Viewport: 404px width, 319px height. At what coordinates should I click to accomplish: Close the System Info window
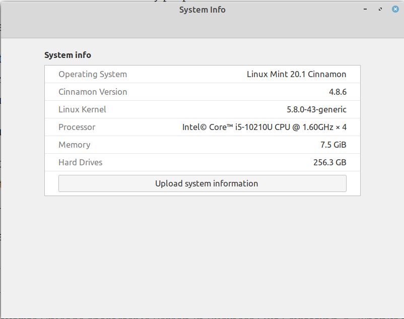tap(395, 9)
